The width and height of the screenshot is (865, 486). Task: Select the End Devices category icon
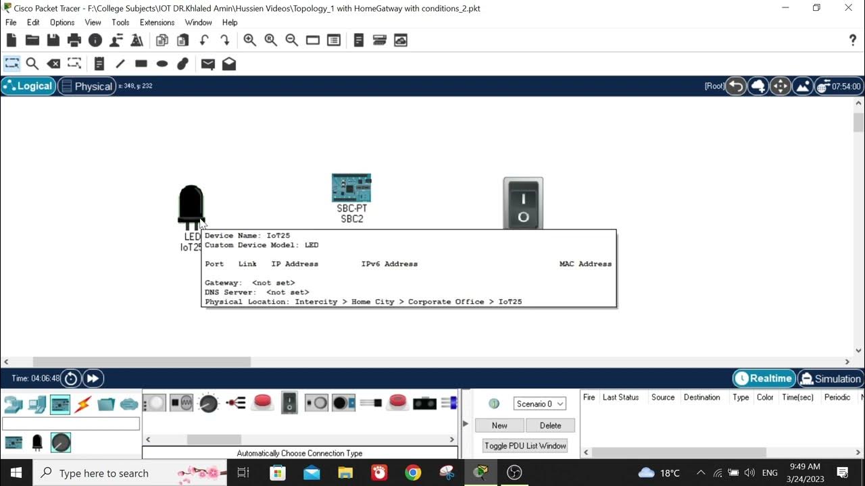[37, 404]
